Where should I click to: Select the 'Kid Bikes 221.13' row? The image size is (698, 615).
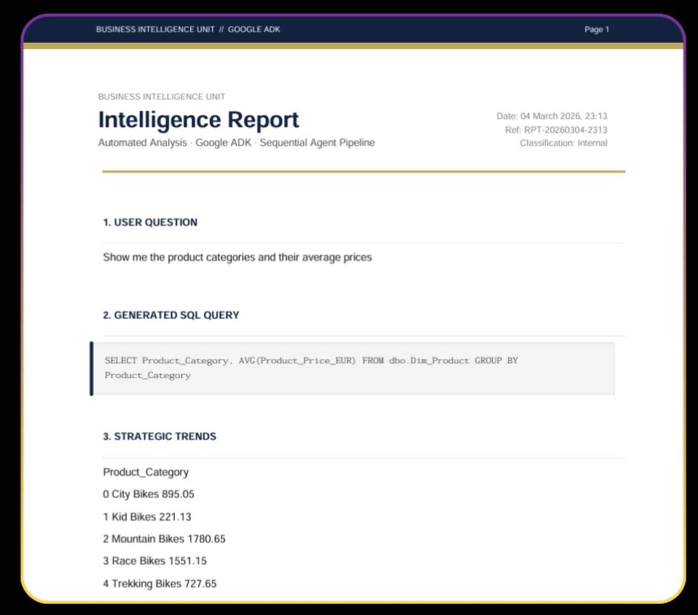click(x=149, y=517)
